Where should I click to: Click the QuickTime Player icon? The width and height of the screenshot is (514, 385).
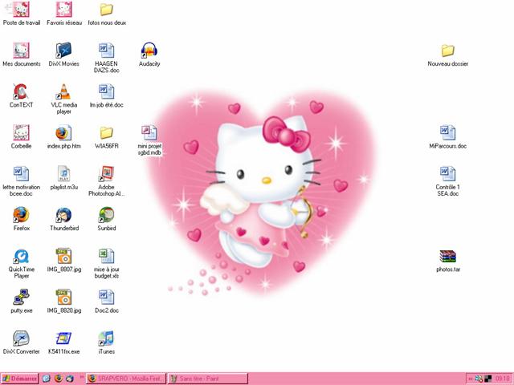point(21,257)
